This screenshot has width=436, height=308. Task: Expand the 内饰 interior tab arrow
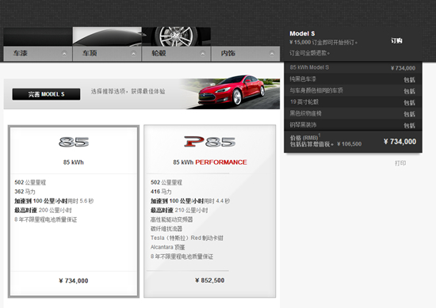tap(272, 54)
